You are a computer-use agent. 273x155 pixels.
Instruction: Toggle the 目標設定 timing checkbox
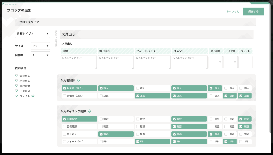pyautogui.click(x=64, y=119)
